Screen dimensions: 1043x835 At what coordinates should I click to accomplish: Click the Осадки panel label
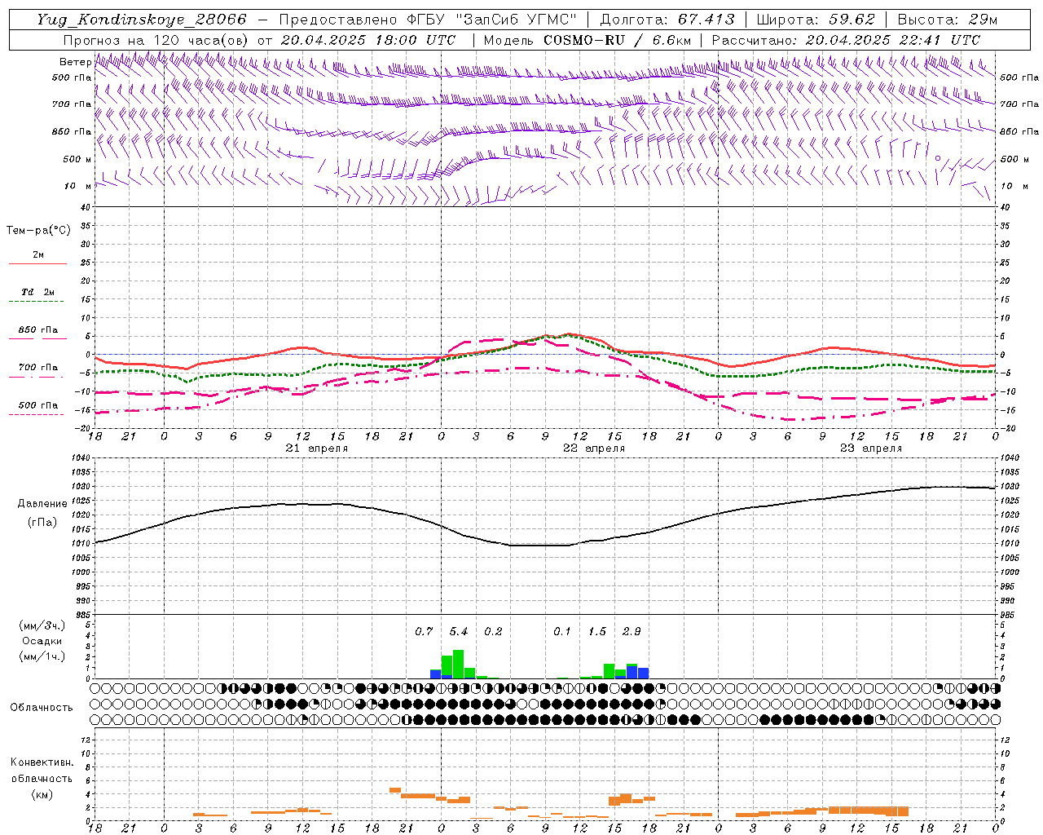[42, 641]
